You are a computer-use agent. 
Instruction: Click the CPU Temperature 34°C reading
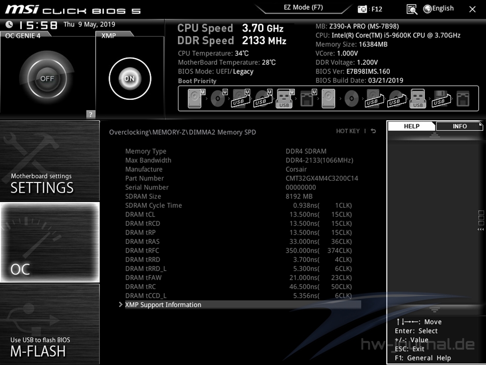click(x=213, y=54)
